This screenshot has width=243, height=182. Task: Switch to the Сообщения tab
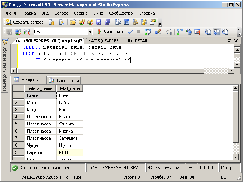tap(64, 80)
